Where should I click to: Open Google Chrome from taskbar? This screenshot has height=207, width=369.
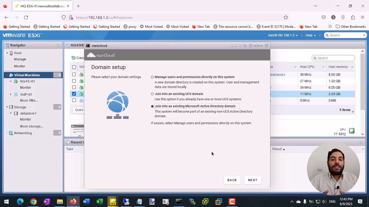point(33,202)
